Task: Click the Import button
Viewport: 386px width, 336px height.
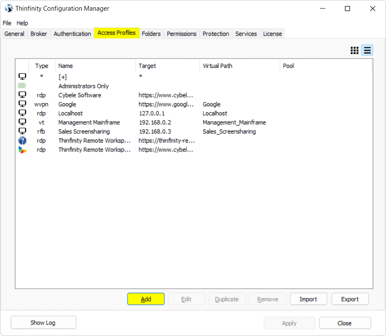Action: [x=309, y=299]
